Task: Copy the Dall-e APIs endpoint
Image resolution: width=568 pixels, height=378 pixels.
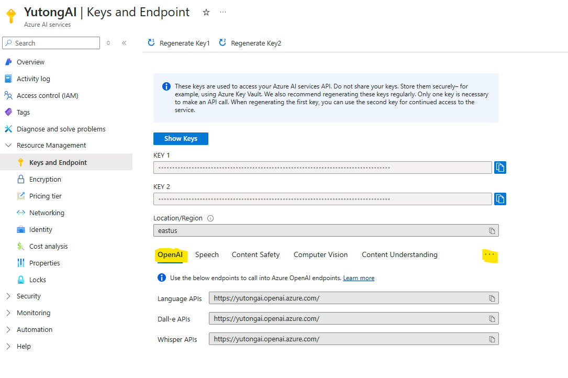Action: tap(492, 318)
